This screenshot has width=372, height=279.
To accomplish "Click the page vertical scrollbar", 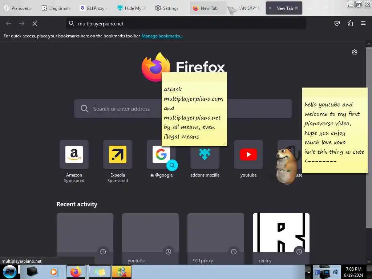I will 369,138.
